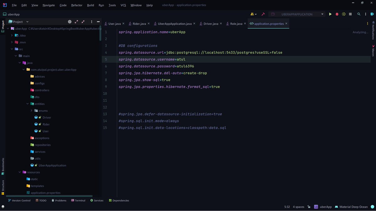Image resolution: width=376 pixels, height=211 pixels.
Task: Open the File menu
Action: 14,5
